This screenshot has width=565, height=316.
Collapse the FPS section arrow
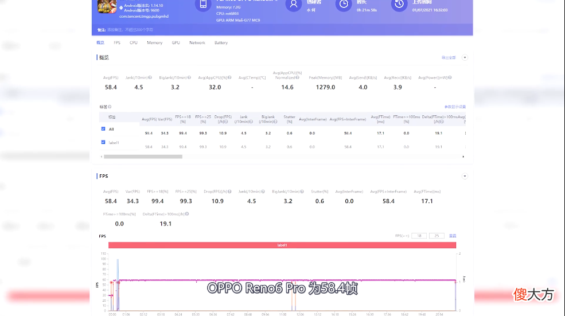[465, 176]
